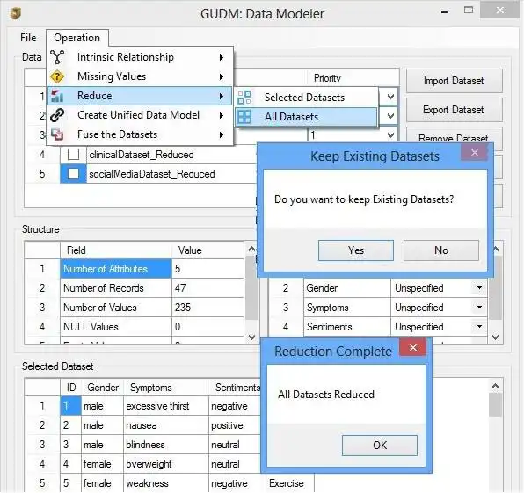This screenshot has height=493, width=524.
Task: Open the Sentiments type Unspecified dropdown
Action: 479,327
